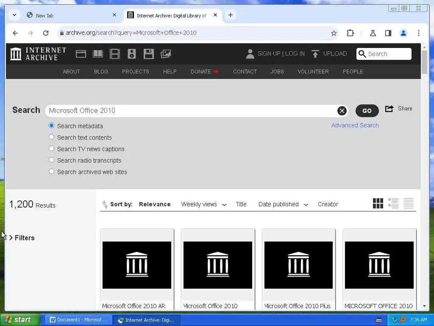Click the Upload arrow icon

(x=315, y=54)
